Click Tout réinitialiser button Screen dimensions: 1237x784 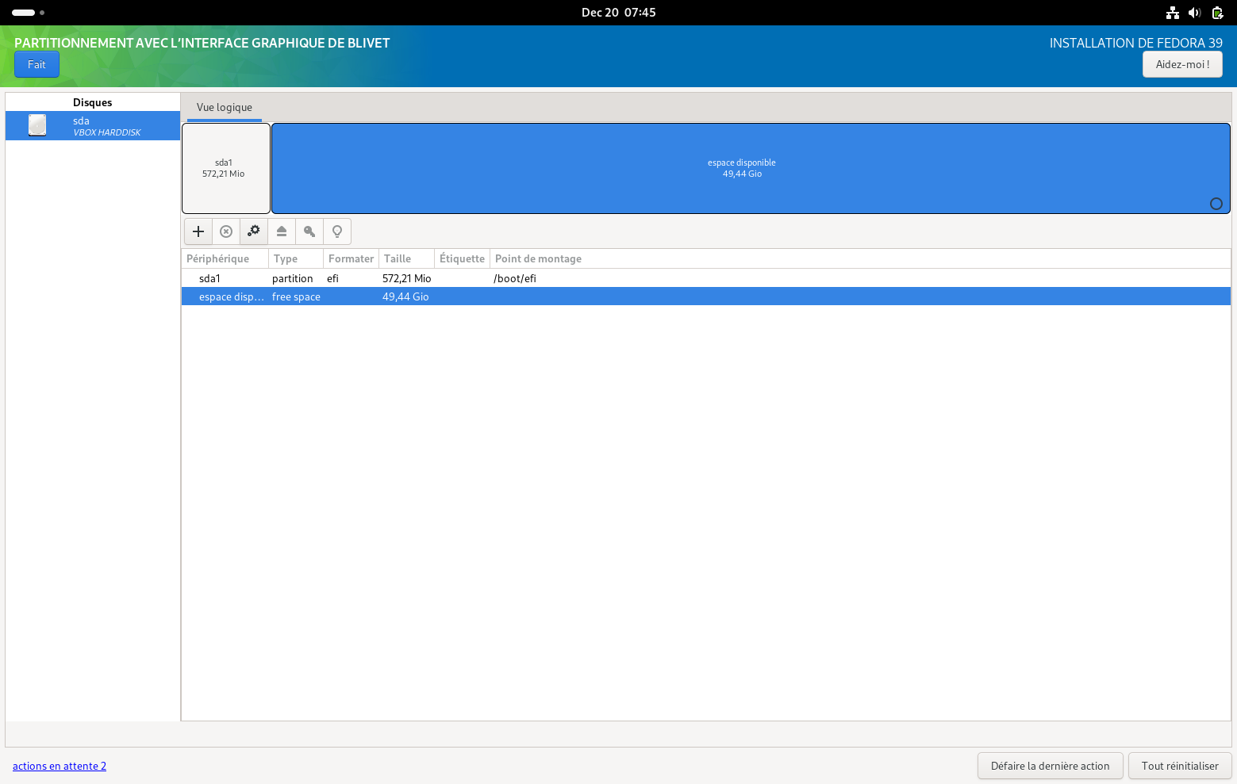click(1180, 766)
